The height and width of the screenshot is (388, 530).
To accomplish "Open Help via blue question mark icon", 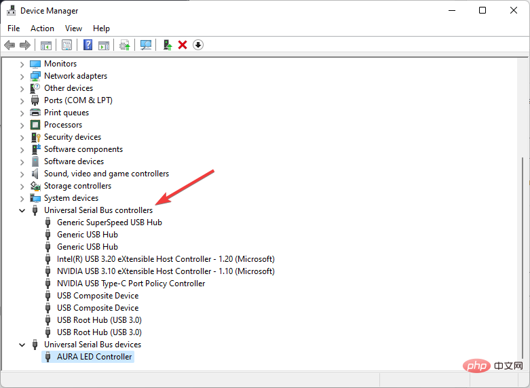I will click(88, 45).
